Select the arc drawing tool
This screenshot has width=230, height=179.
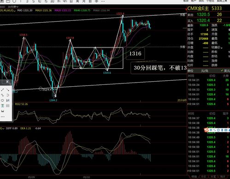8,95
